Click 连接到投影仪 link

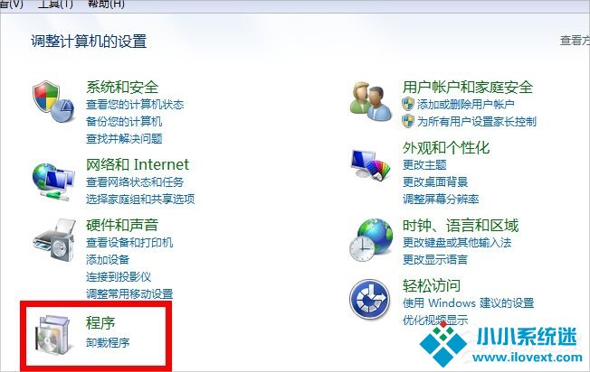[x=119, y=276]
